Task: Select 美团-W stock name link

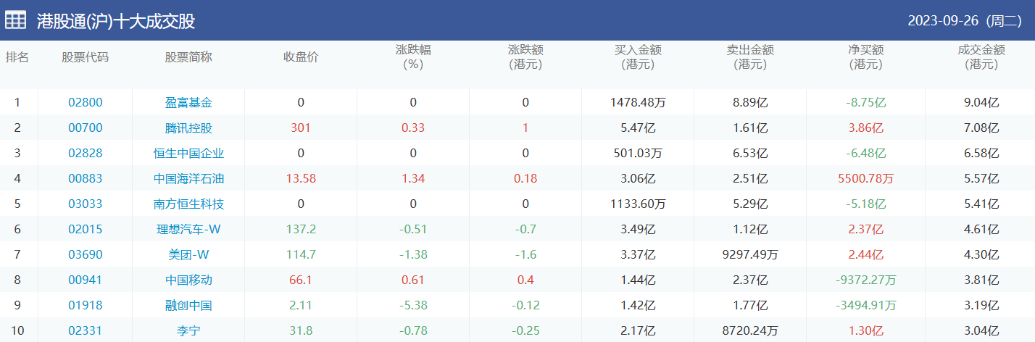Action: 188,255
